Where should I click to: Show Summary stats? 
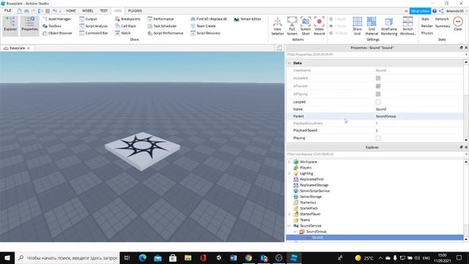(x=443, y=26)
